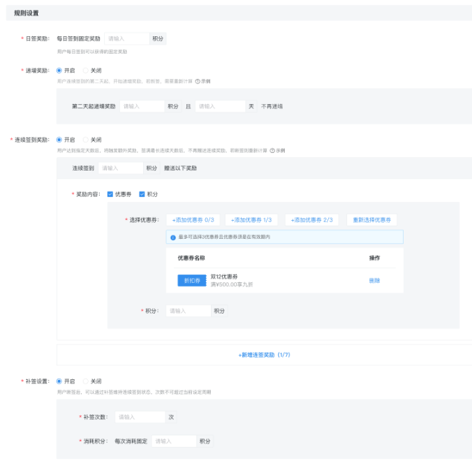Screen dimensions: 472x461
Task: Click the 示例 help icon under 递增奖励
Action: pos(198,81)
